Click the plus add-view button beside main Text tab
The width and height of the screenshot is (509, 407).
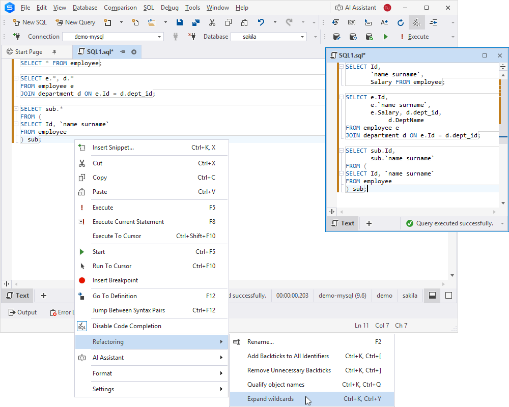[x=43, y=296]
